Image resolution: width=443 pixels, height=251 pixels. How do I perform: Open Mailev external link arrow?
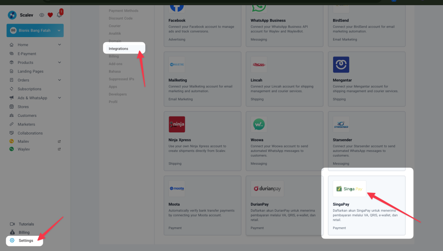59,141
